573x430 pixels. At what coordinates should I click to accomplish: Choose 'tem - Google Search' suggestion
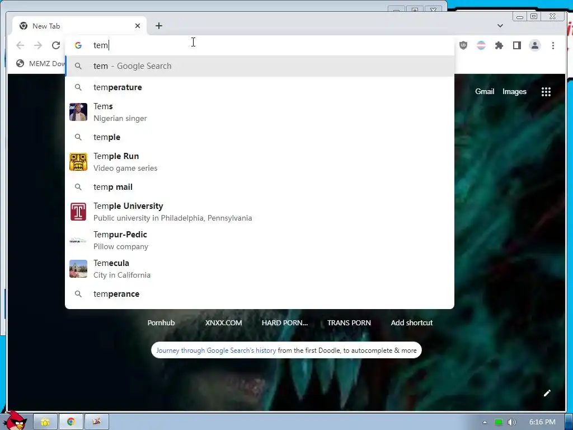(x=260, y=66)
